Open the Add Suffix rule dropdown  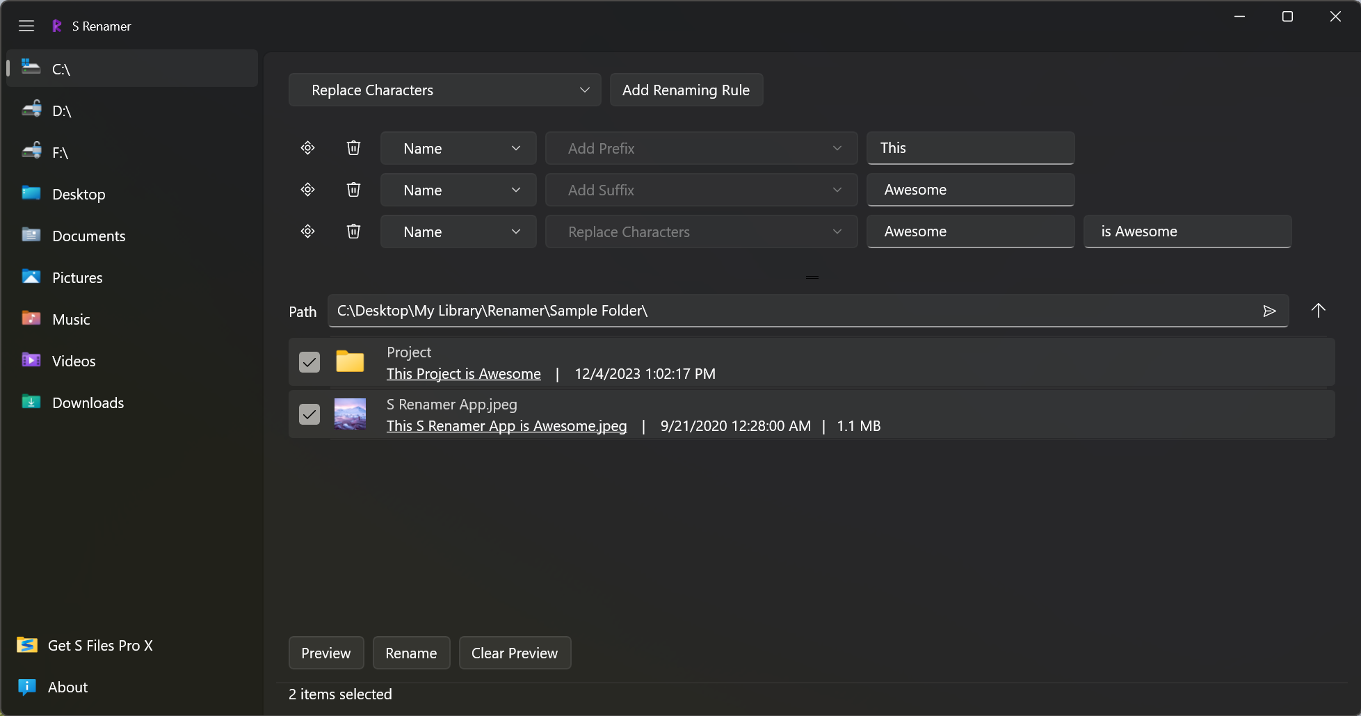[701, 190]
